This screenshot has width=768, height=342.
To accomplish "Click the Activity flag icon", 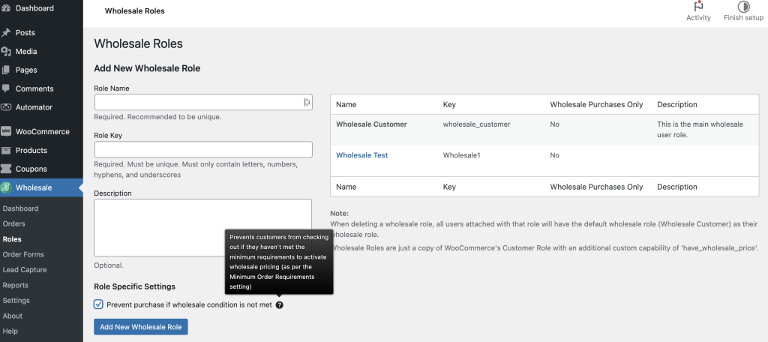I will [x=698, y=7].
